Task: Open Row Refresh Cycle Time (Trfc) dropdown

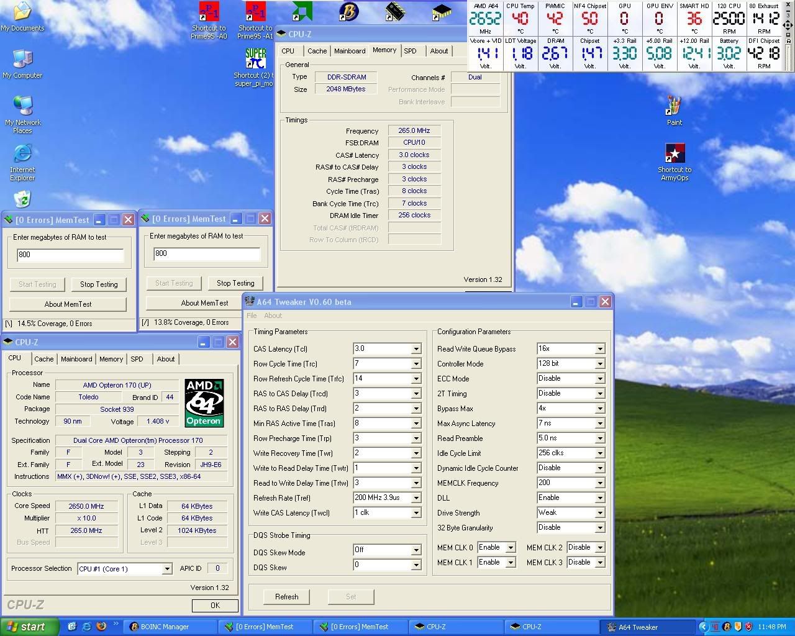Action: point(416,379)
